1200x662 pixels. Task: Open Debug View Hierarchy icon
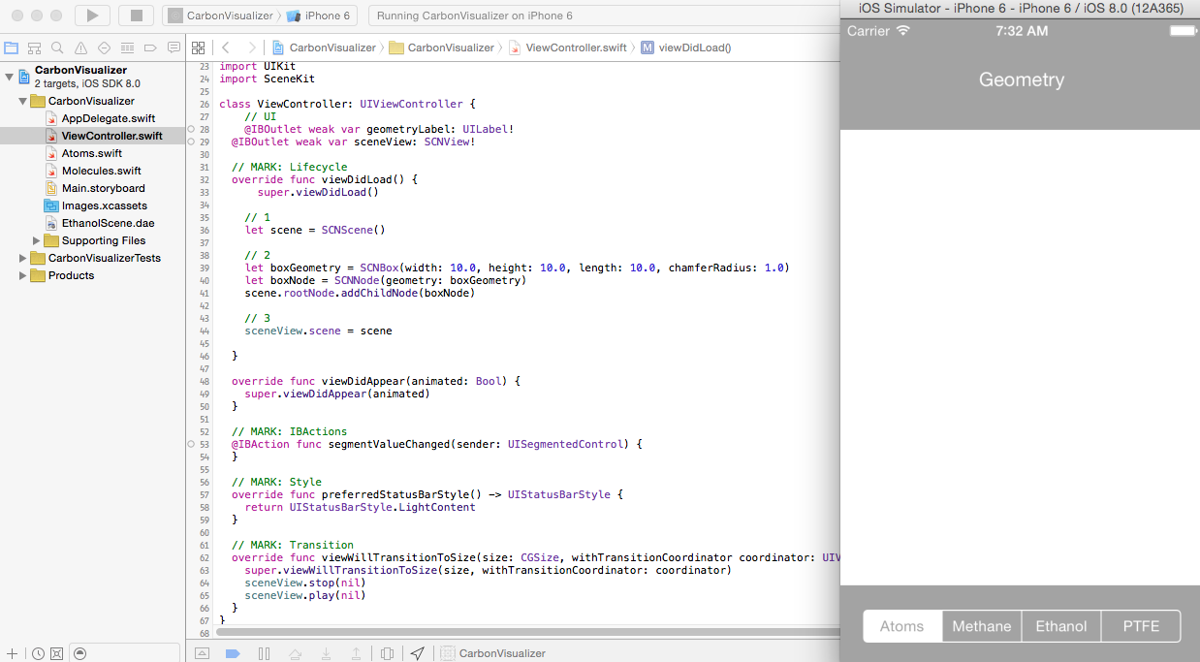tap(387, 653)
